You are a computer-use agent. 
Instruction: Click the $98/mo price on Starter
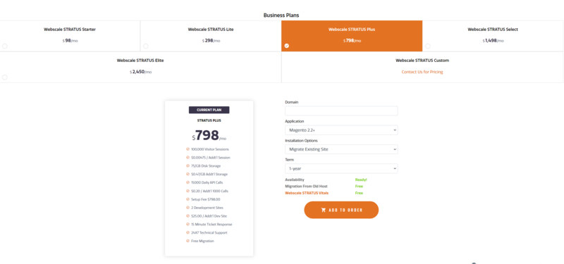(x=70, y=41)
